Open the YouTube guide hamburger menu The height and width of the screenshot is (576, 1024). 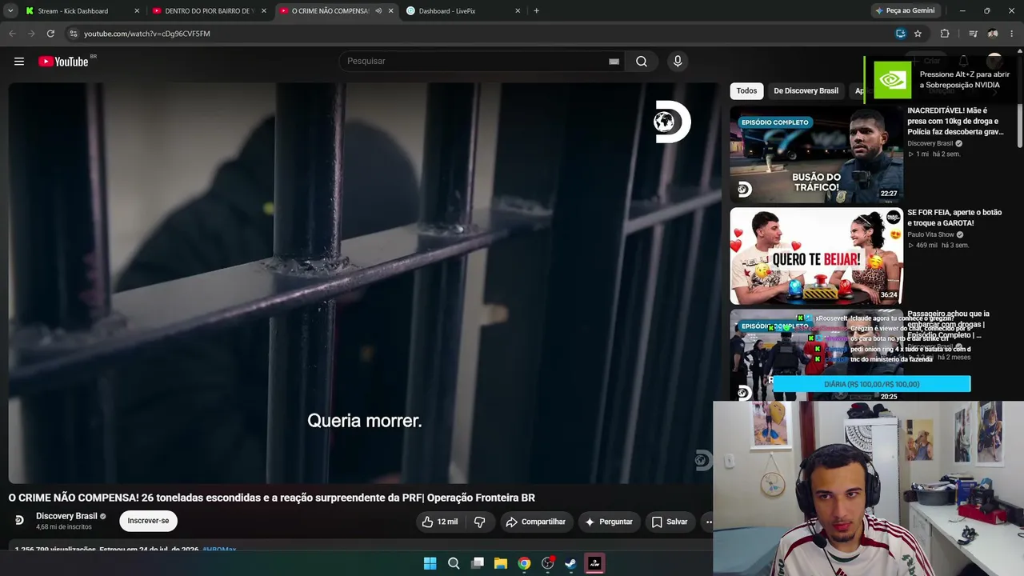coord(19,62)
